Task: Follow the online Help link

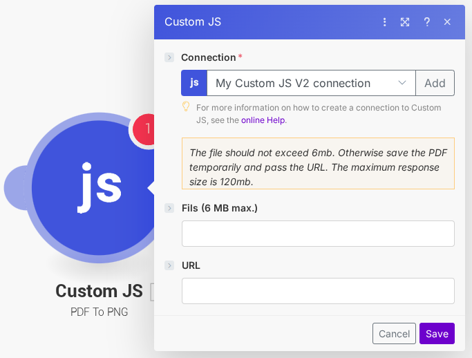Action: click(x=263, y=120)
